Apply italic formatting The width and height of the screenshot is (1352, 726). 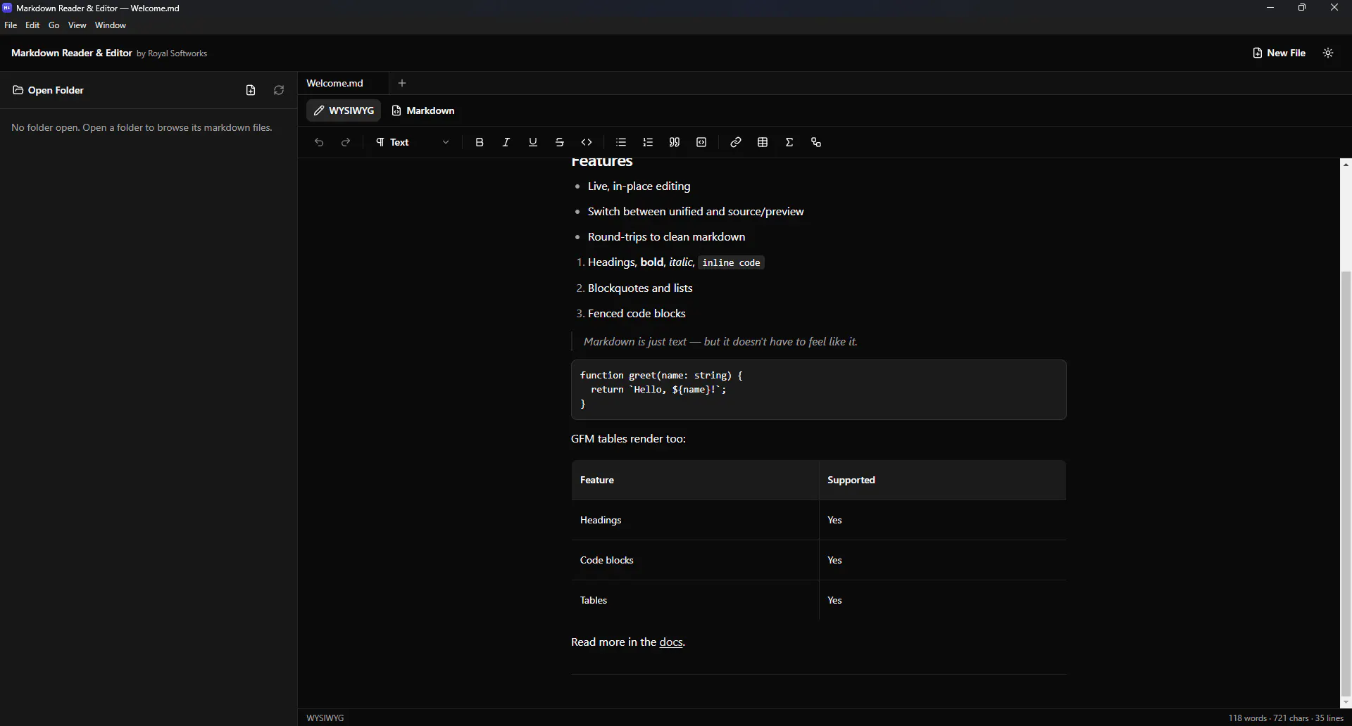tap(506, 143)
